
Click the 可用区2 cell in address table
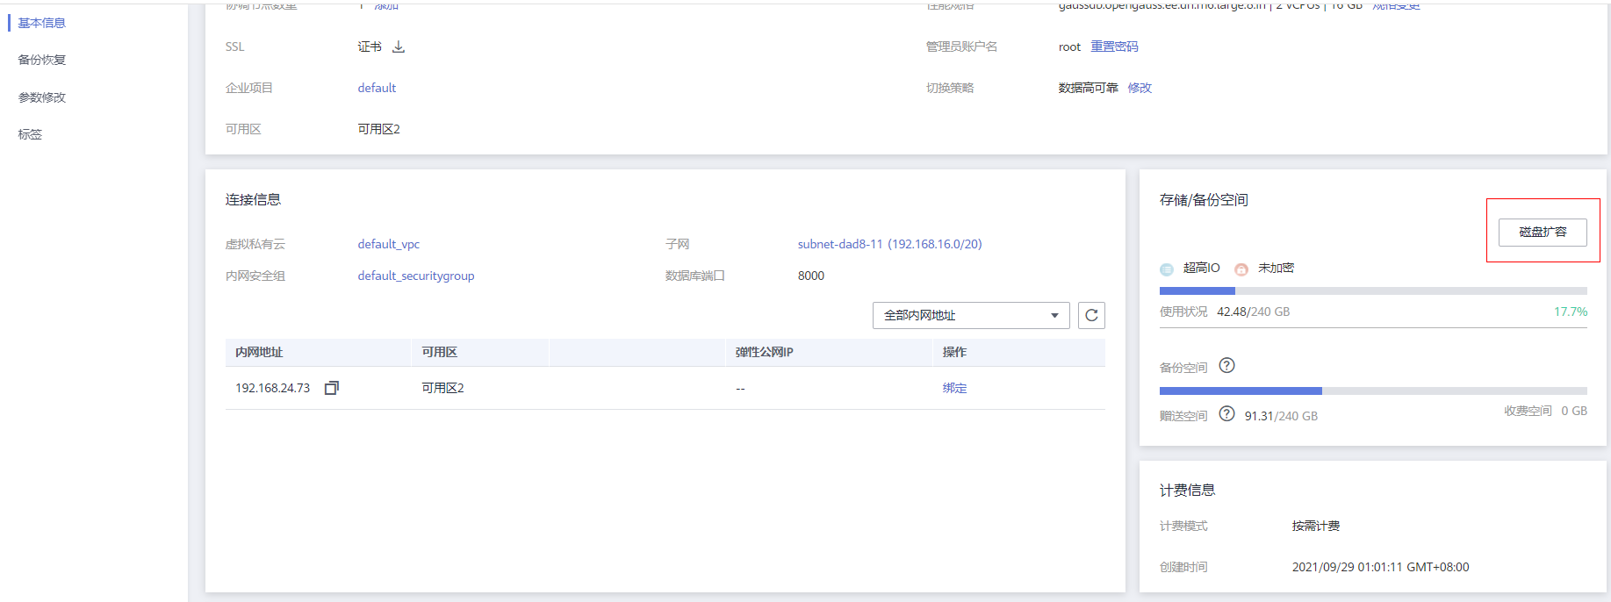coord(442,388)
